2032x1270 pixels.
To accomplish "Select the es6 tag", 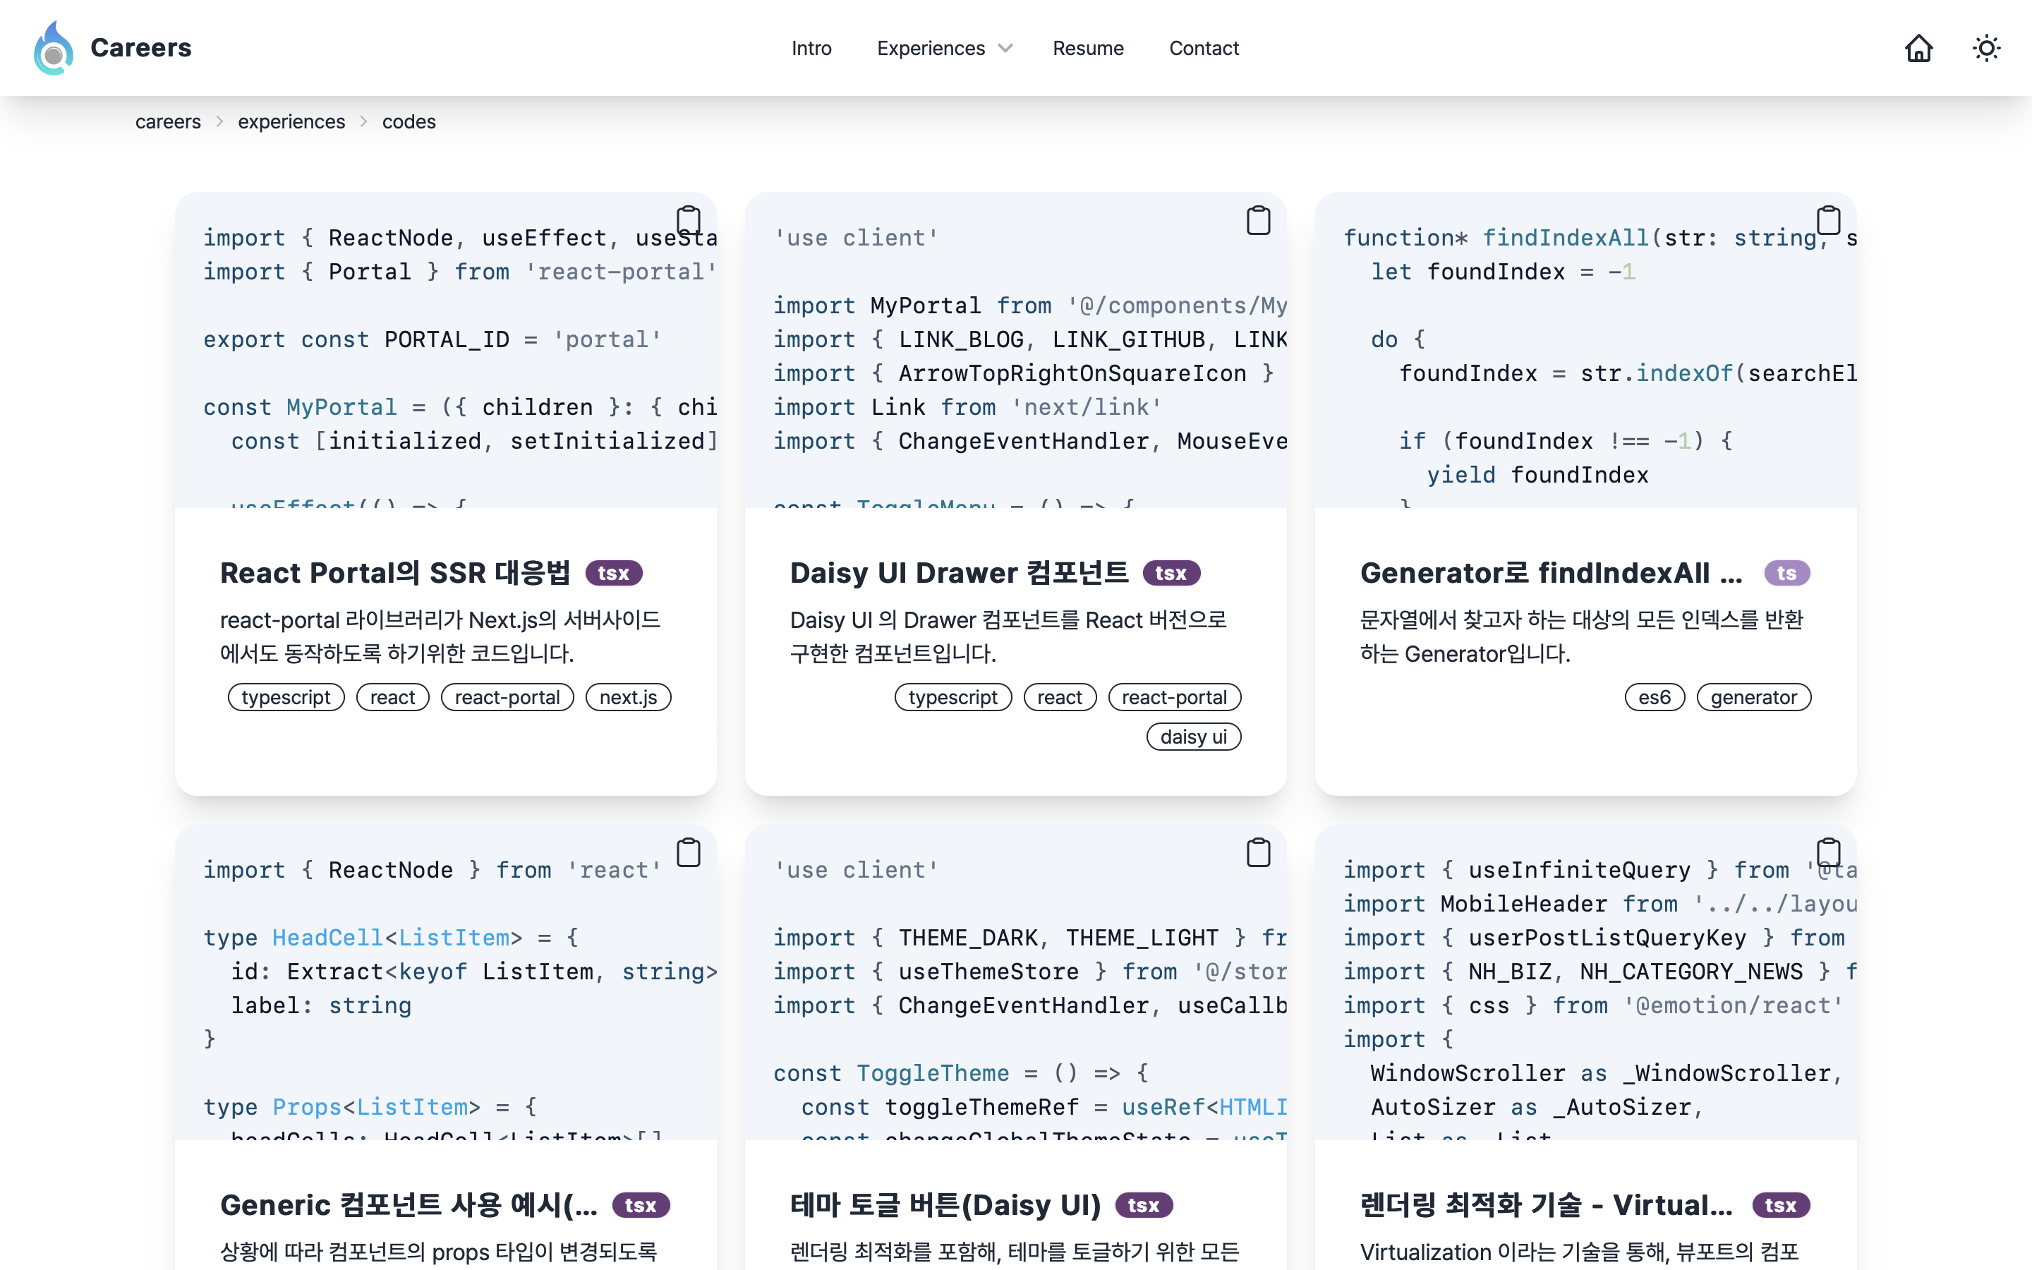I will (x=1654, y=697).
